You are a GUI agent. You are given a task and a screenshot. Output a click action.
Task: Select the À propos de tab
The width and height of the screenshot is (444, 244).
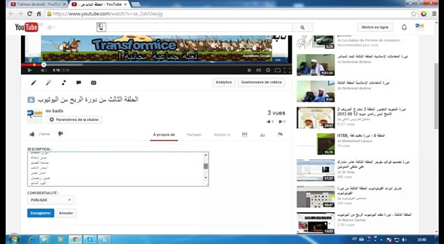[164, 135]
